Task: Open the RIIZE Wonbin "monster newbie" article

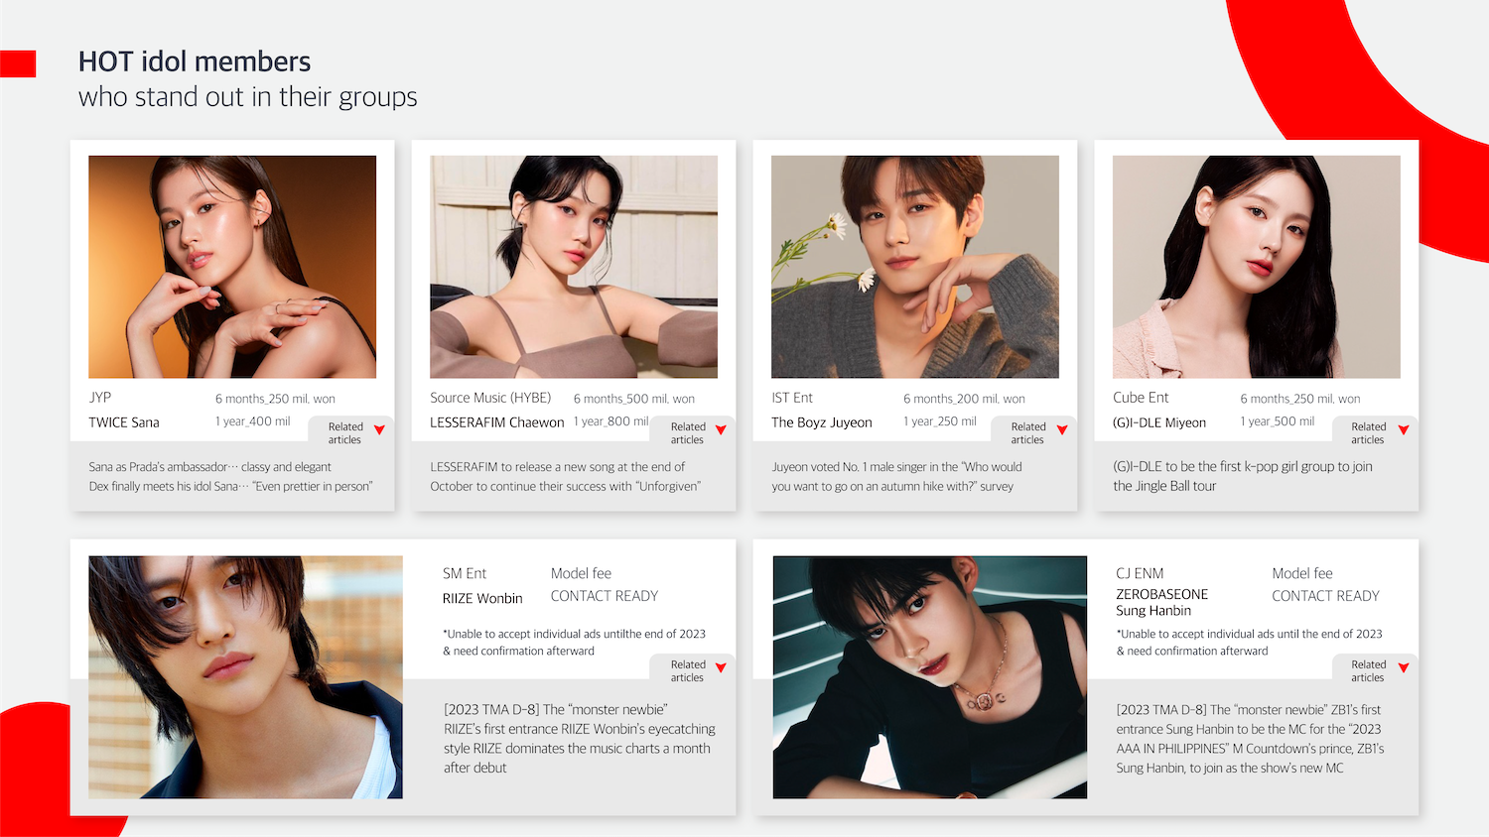Action: pyautogui.click(x=580, y=739)
